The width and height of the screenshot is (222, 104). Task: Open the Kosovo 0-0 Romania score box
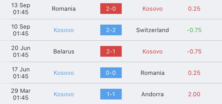click(x=111, y=73)
